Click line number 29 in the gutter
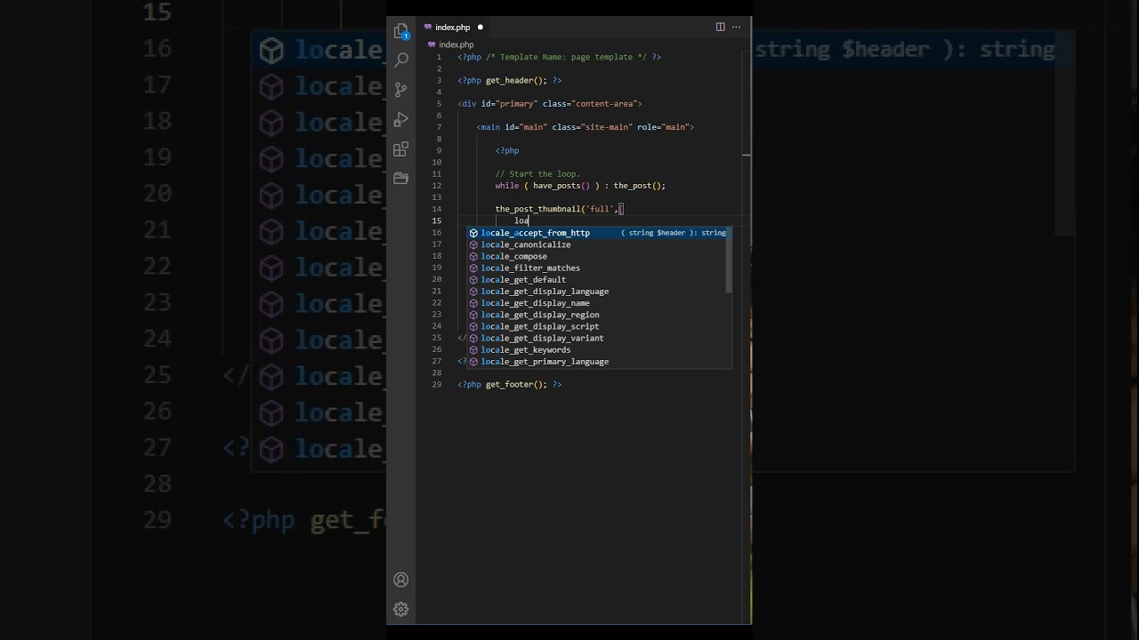Viewport: 1139px width, 640px height. (x=437, y=385)
